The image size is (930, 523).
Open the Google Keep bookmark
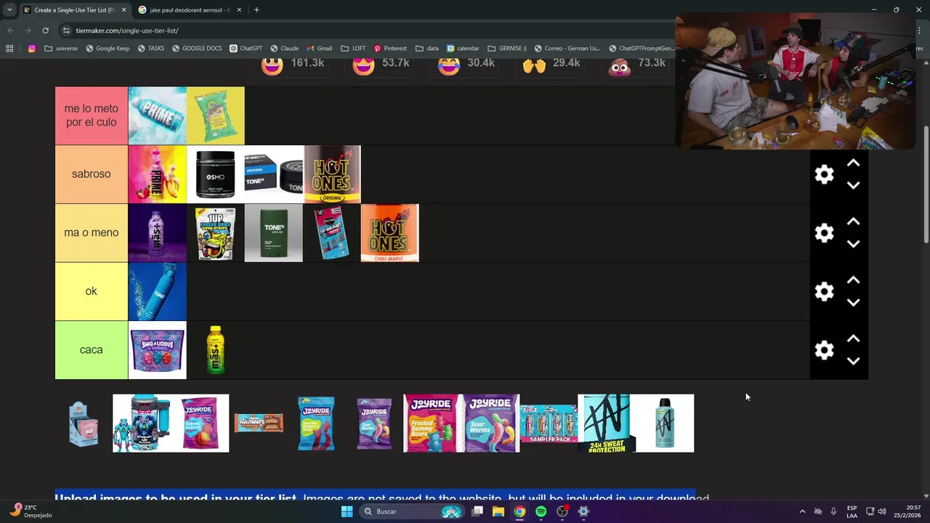pyautogui.click(x=108, y=49)
